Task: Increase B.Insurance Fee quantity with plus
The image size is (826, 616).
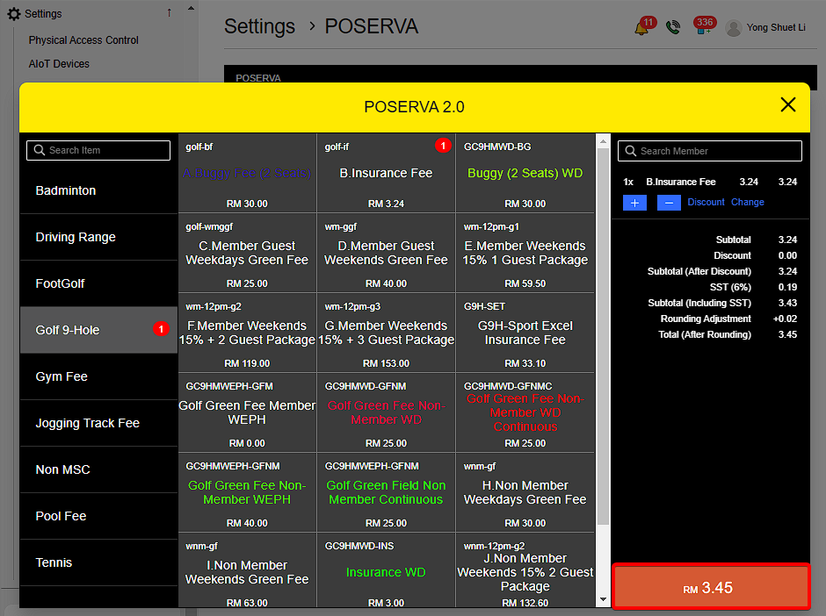Action: (x=634, y=202)
